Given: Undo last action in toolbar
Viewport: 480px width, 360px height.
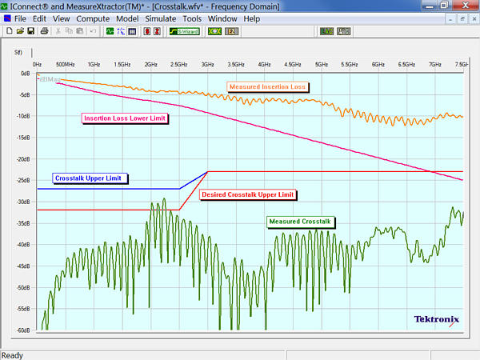Looking at the screenshot, I should coord(93,31).
